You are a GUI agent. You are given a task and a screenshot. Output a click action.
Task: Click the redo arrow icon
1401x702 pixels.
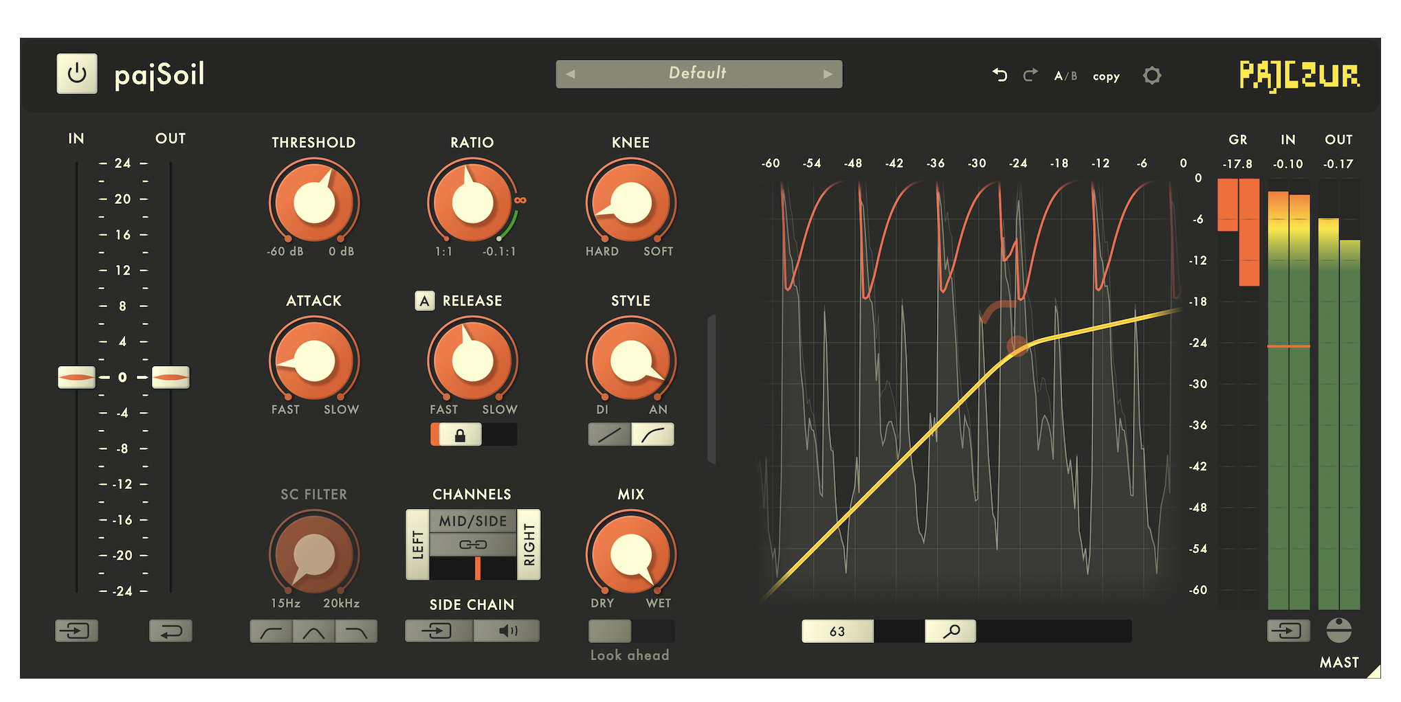point(1030,75)
